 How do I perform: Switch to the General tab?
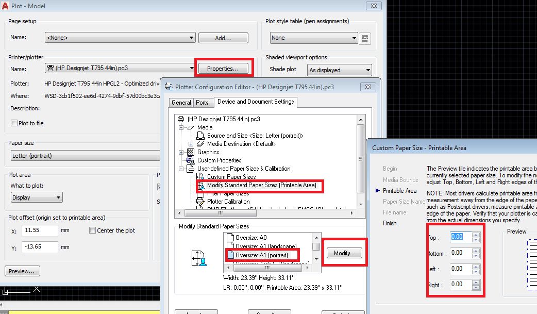click(x=181, y=103)
